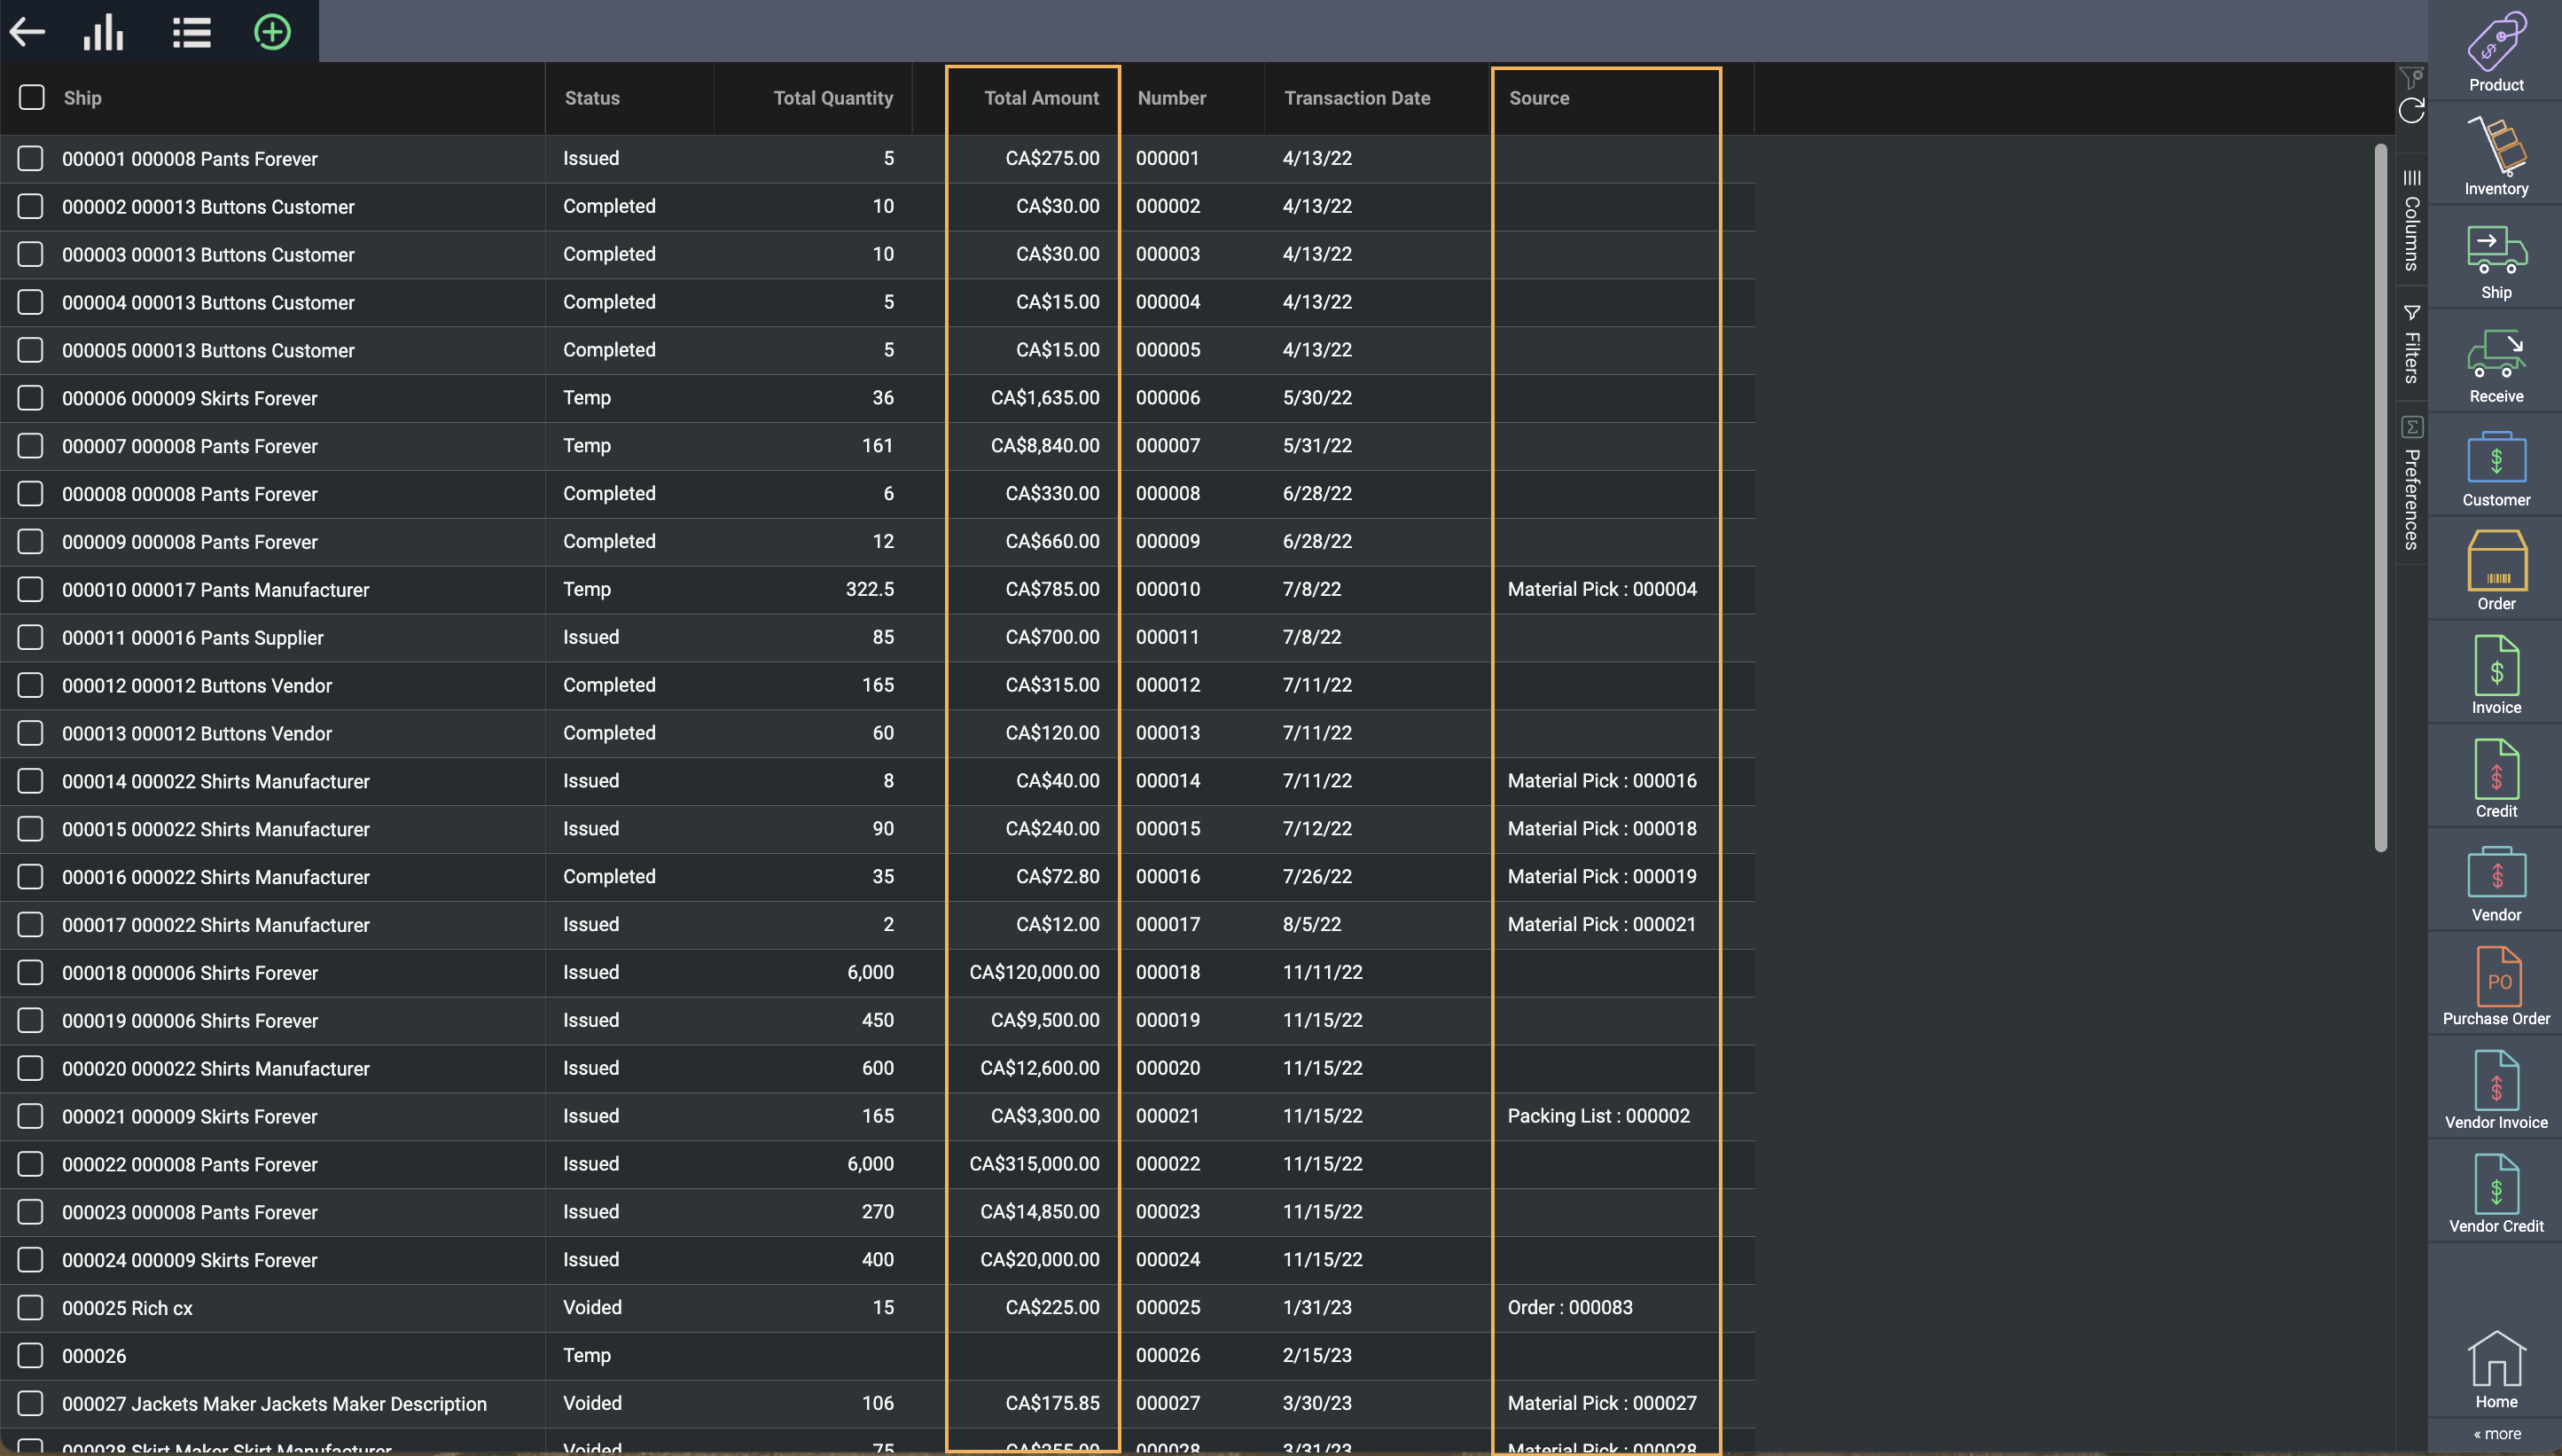This screenshot has width=2562, height=1456.
Task: Sort by Transaction Date column header
Action: point(1356,98)
